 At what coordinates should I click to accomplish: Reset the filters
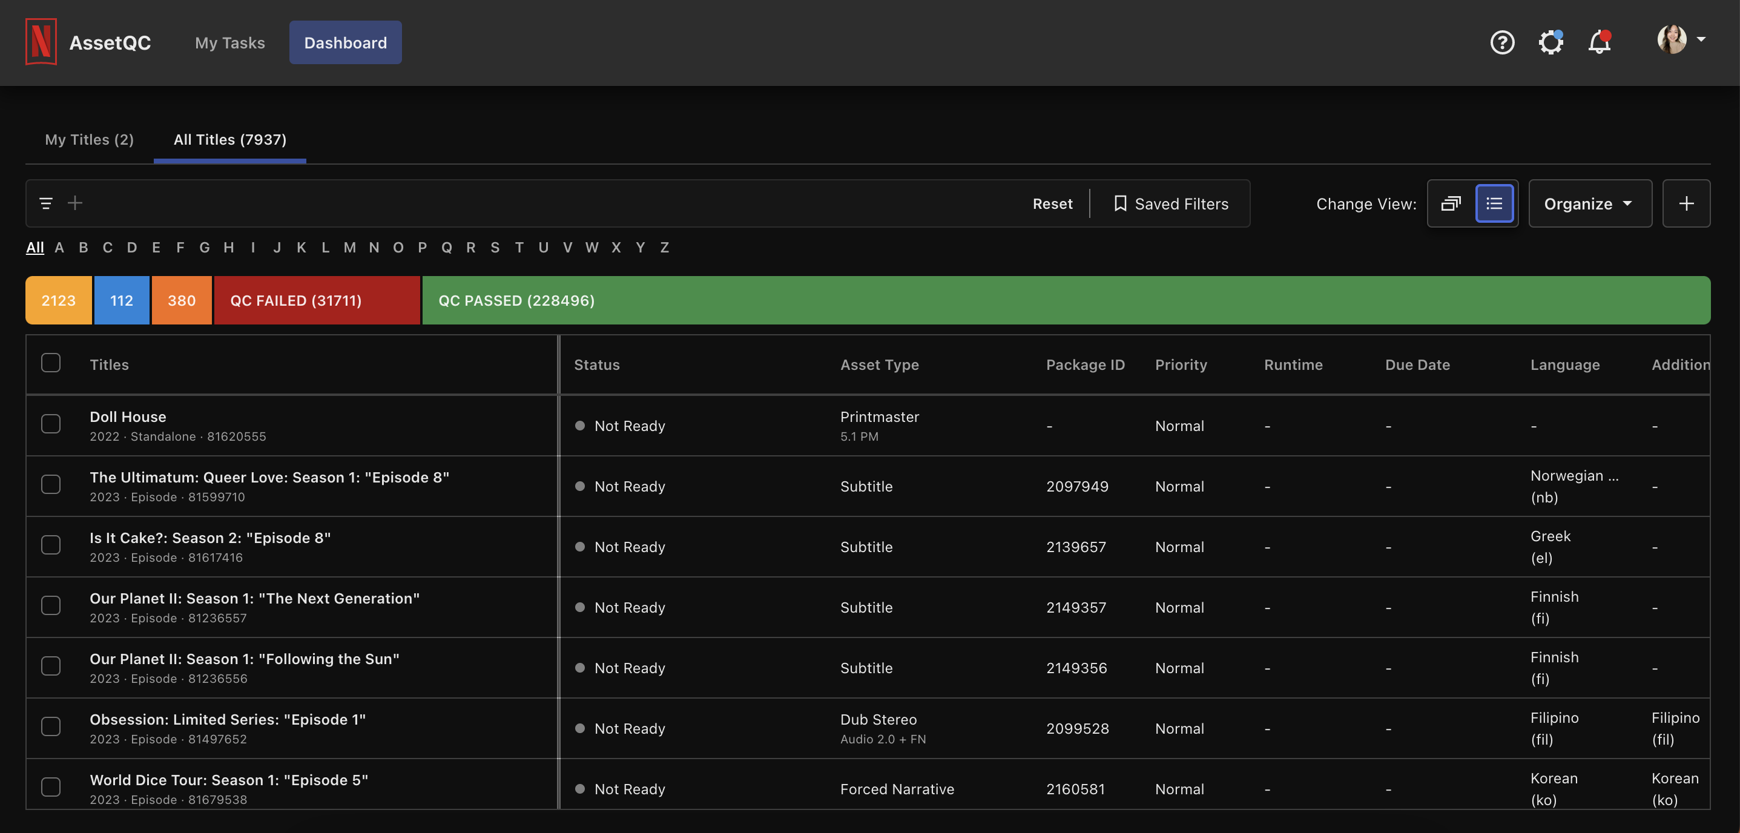(1052, 203)
